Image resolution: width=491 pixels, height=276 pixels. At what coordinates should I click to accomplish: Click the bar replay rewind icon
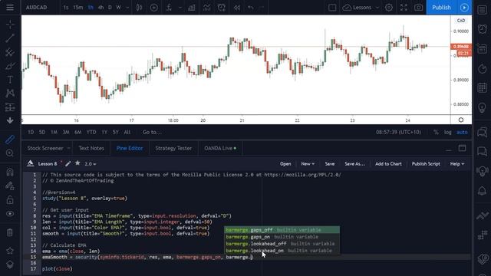pyautogui.click(x=237, y=7)
